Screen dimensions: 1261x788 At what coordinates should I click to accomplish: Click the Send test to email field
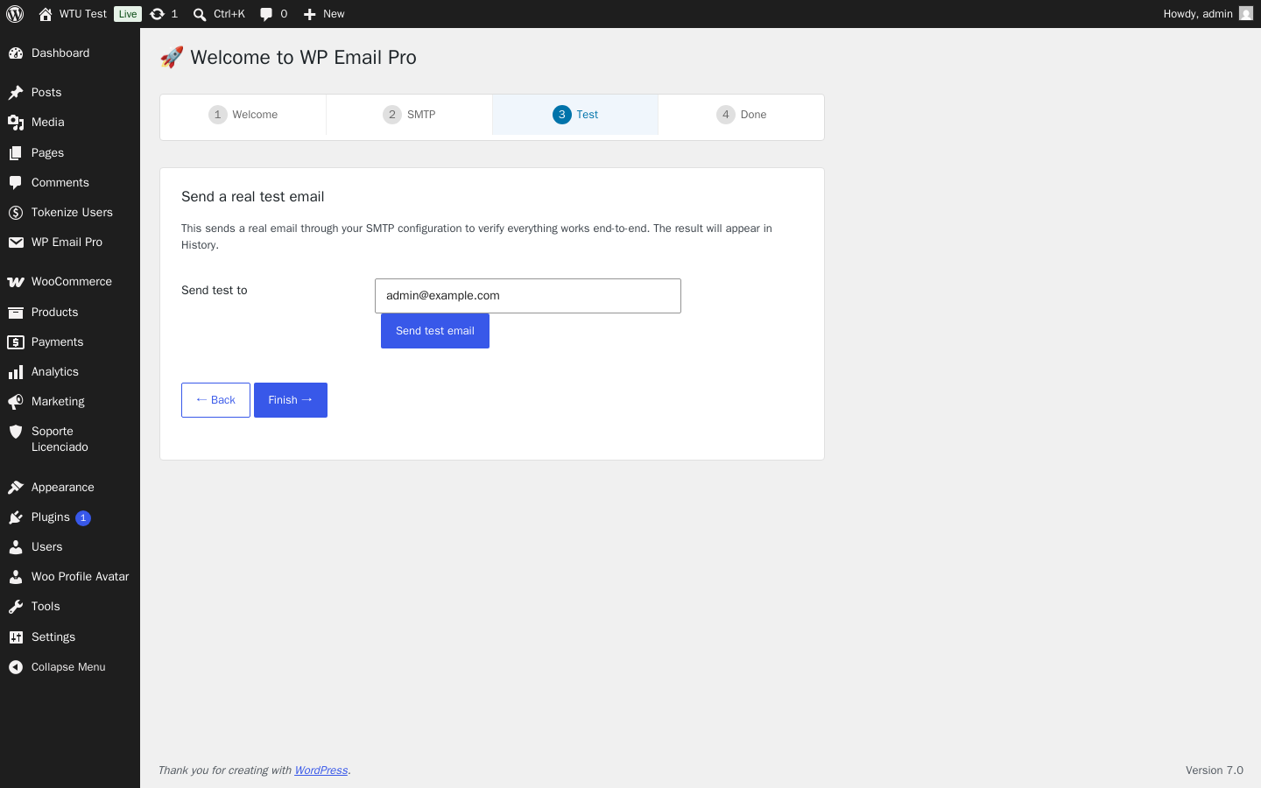pos(528,296)
